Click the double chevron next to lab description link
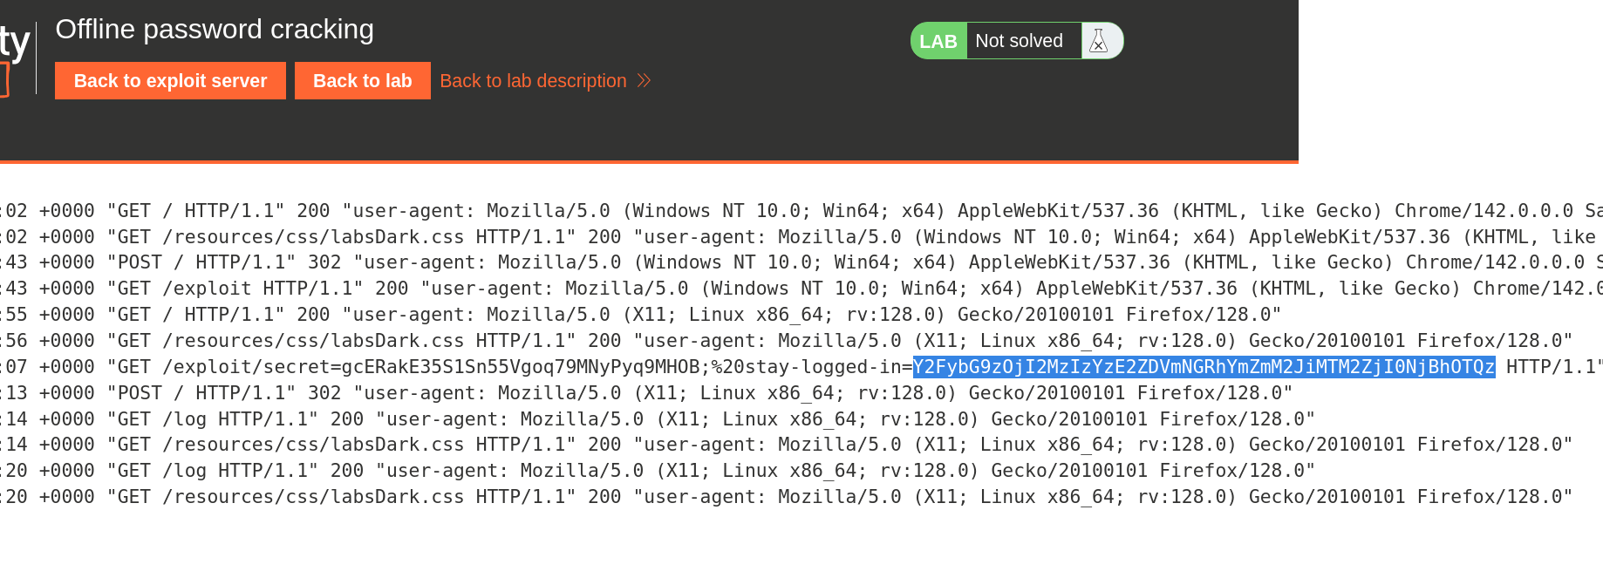The width and height of the screenshot is (1603, 578). 644,80
